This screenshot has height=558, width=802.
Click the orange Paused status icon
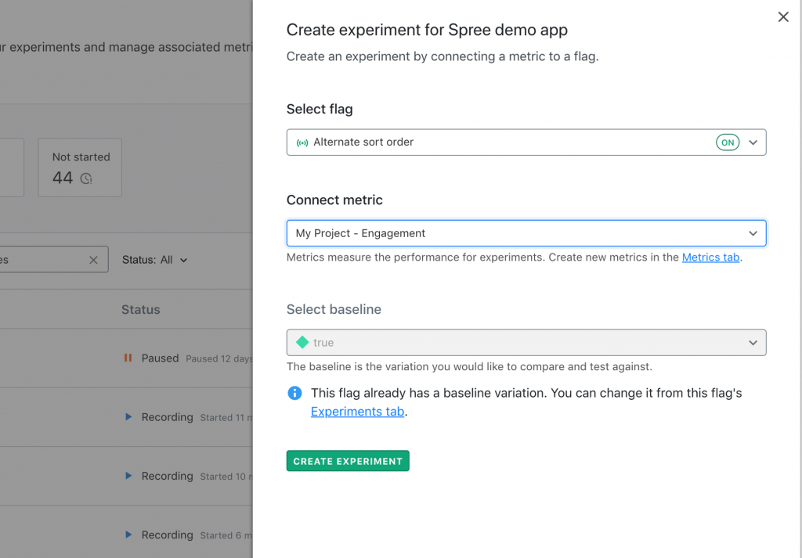[128, 358]
